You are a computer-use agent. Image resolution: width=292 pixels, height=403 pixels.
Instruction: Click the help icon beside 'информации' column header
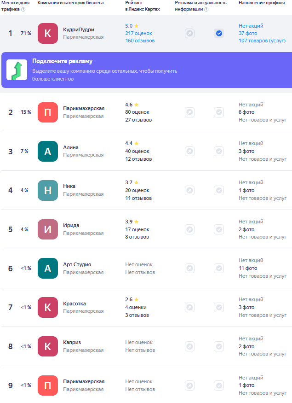tap(206, 9)
